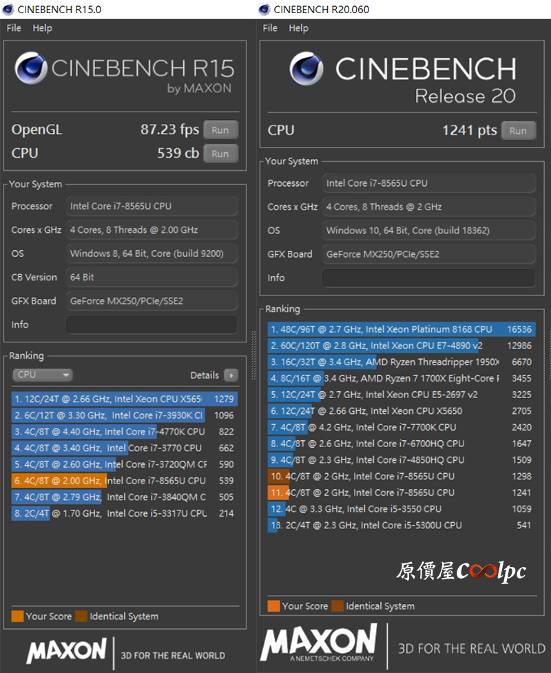Select R20 ranking row Xeon E5-2697 v2
The image size is (551, 673).
tap(402, 395)
